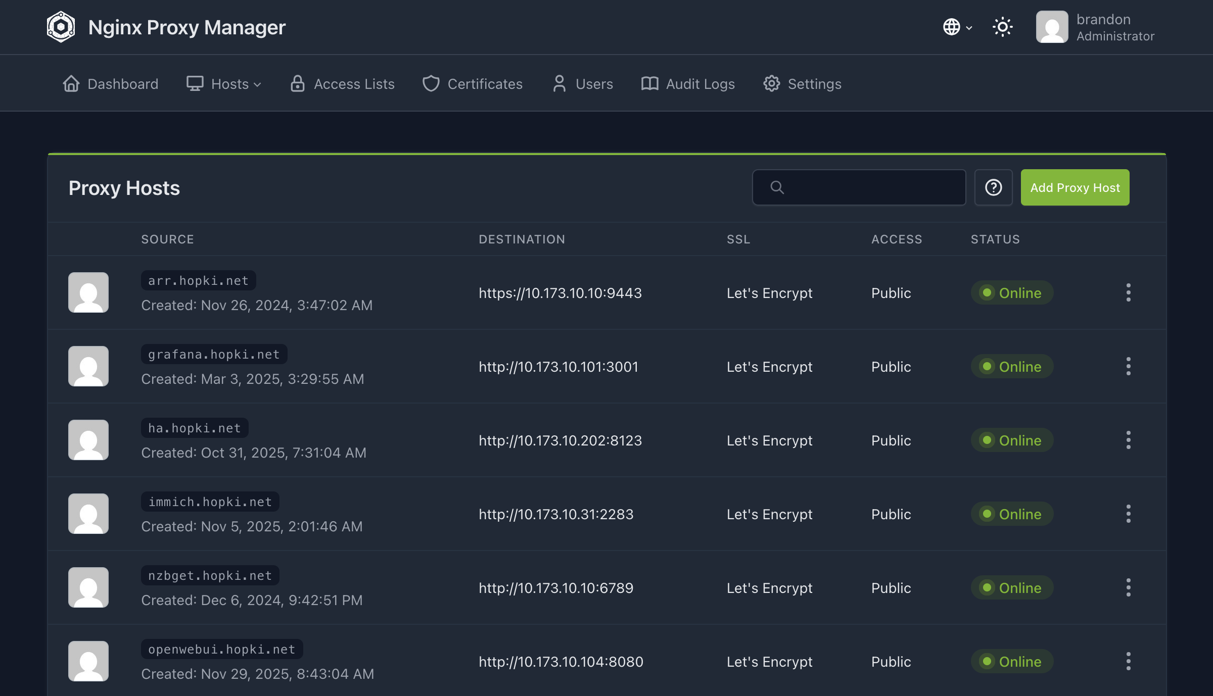Click the Access Lists padlock icon
This screenshot has height=696, width=1213.
(x=297, y=83)
